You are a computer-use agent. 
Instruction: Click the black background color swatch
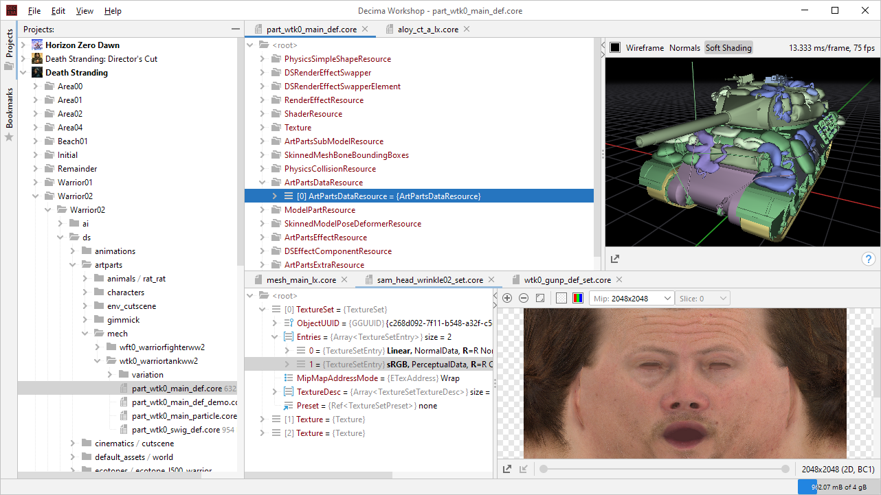point(615,47)
